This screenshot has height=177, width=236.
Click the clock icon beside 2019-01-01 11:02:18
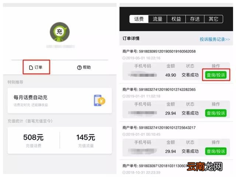(x=124, y=96)
